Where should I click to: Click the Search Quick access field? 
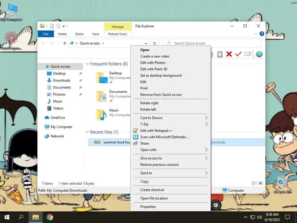click(x=212, y=43)
